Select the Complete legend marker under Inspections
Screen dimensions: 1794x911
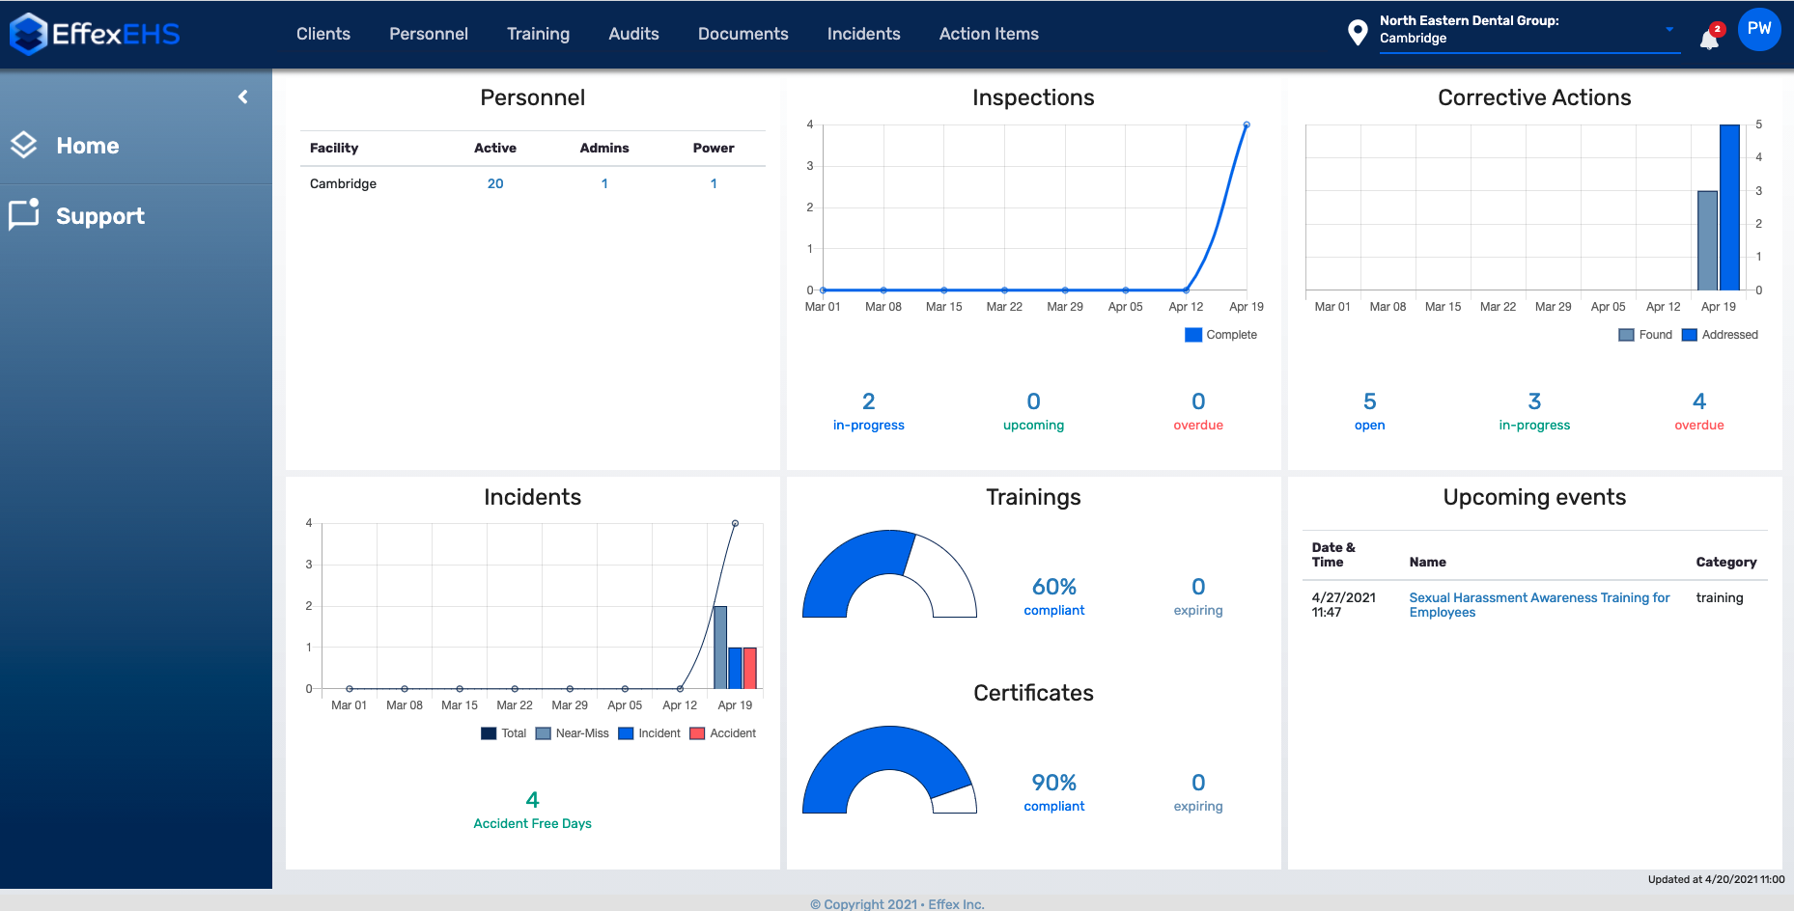pyautogui.click(x=1193, y=334)
